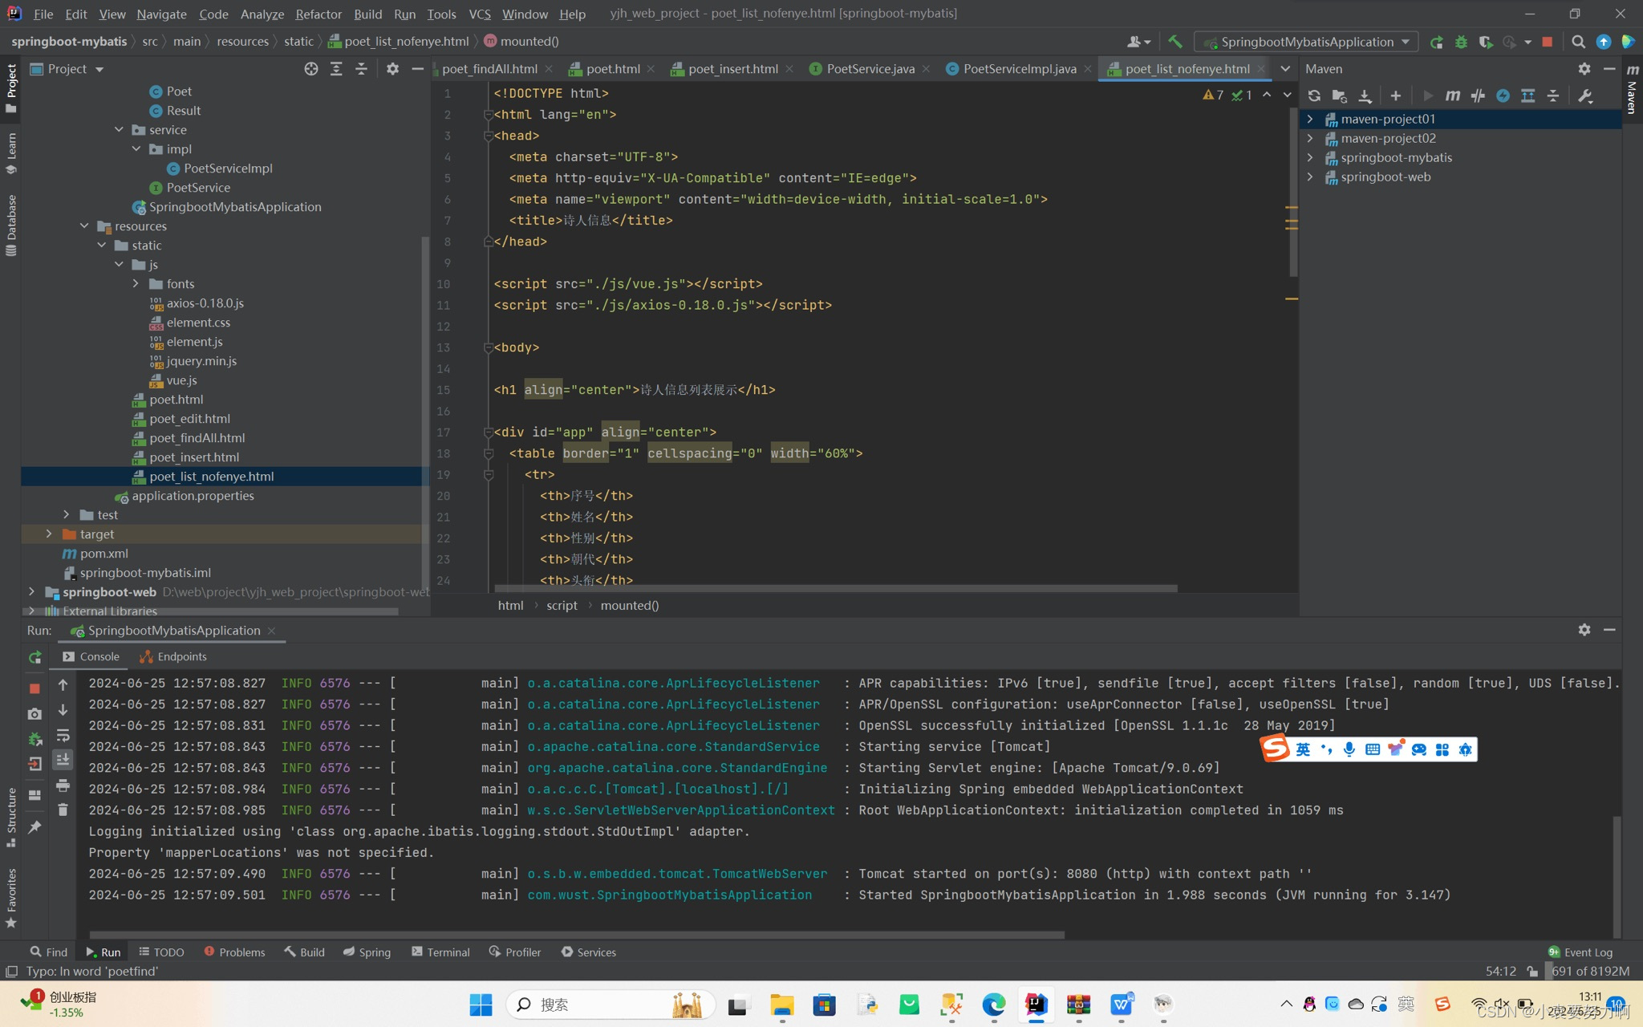Click the Run window red stop square
Image resolution: width=1643 pixels, height=1027 pixels.
[x=34, y=688]
